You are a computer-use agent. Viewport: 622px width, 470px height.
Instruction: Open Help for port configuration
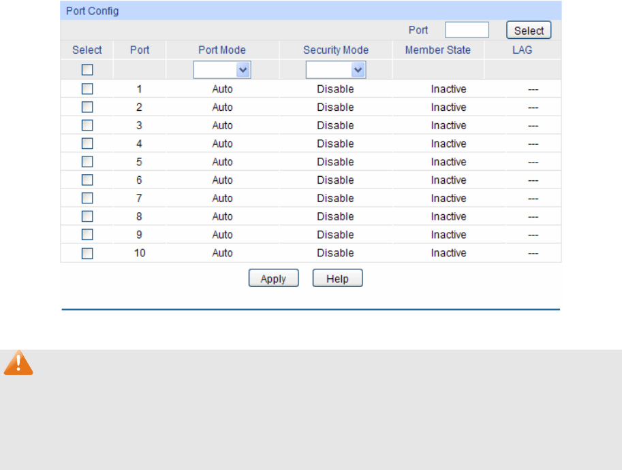pos(337,279)
